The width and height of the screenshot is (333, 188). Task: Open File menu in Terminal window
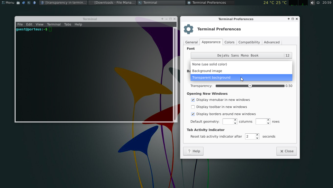[20, 24]
